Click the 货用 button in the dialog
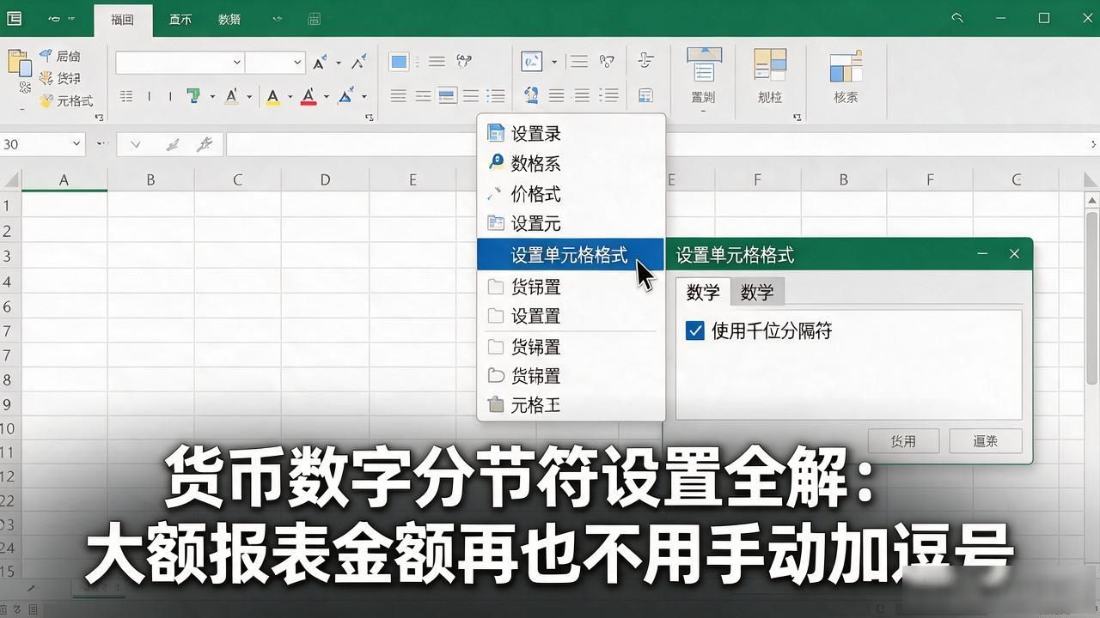 tap(903, 441)
